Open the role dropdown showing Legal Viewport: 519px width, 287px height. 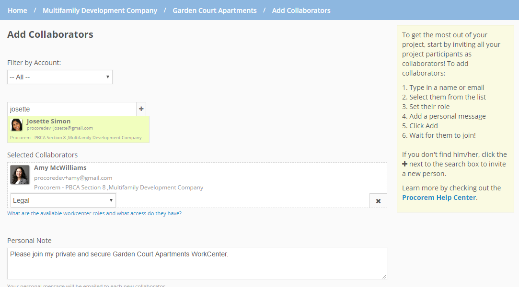pos(63,201)
